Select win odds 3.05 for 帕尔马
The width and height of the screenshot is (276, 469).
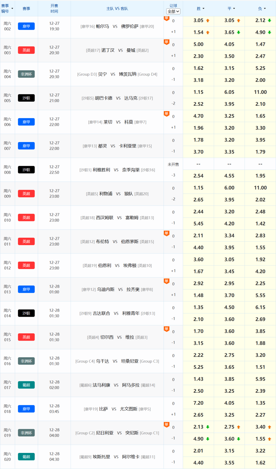pyautogui.click(x=198, y=20)
